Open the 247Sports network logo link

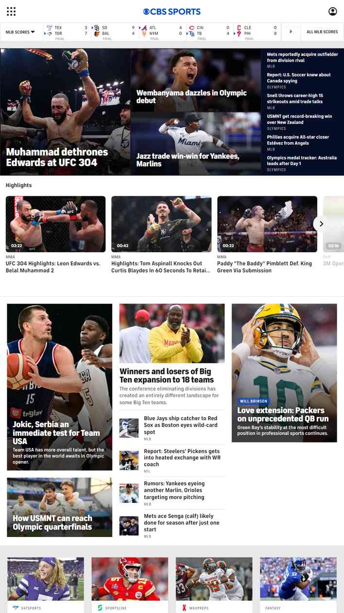point(27,608)
